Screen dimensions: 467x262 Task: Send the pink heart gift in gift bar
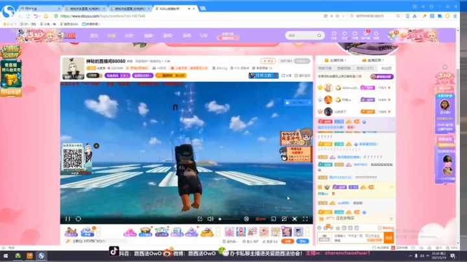[x=130, y=232]
